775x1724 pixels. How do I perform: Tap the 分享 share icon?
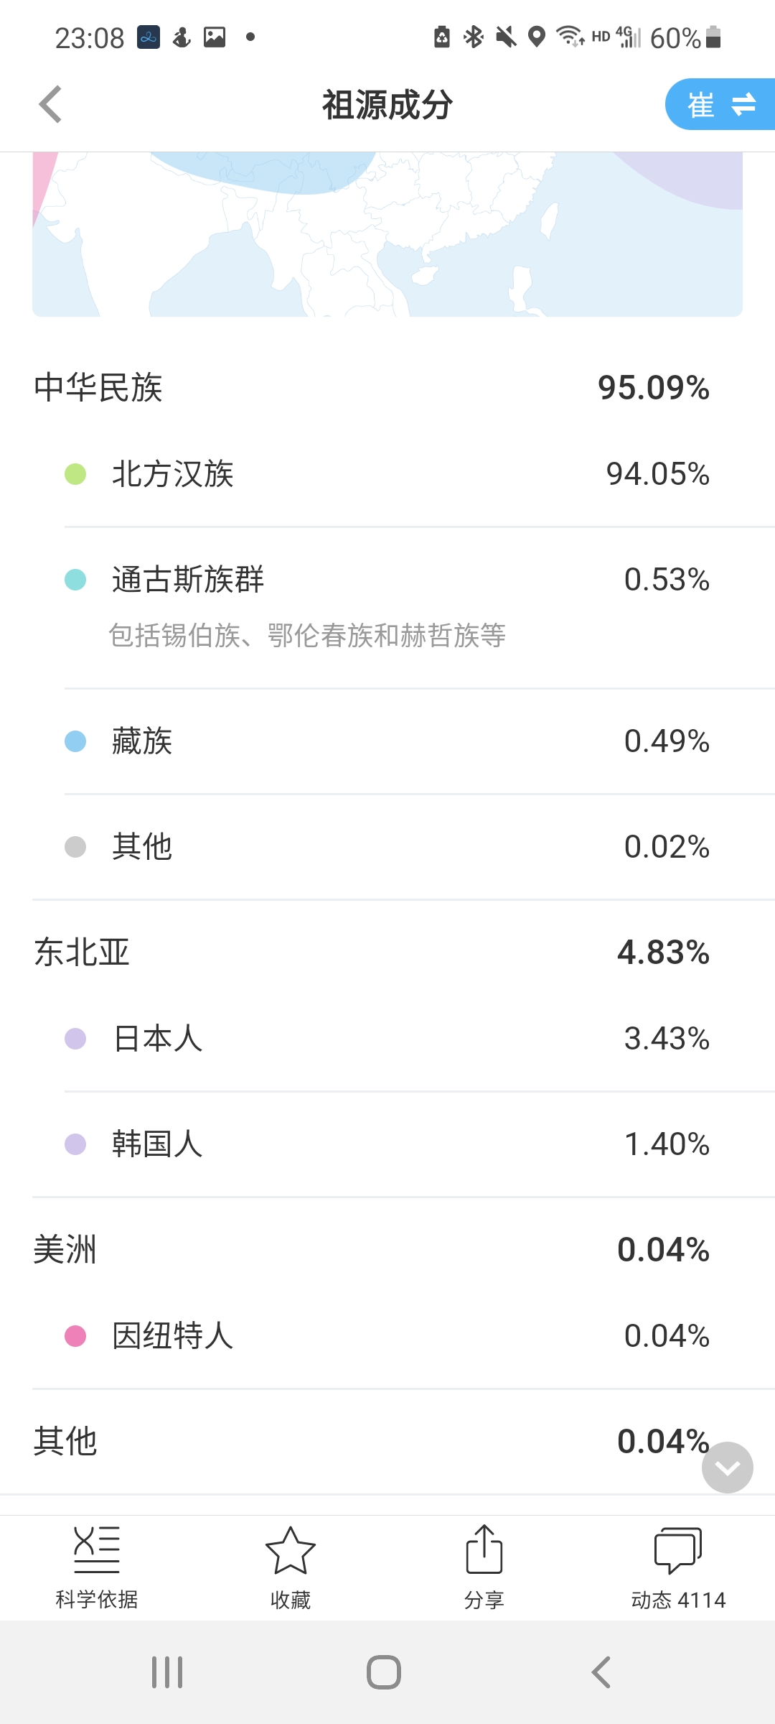[484, 1567]
